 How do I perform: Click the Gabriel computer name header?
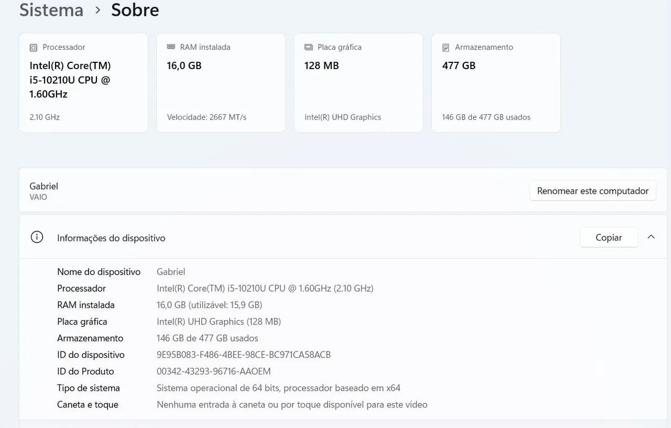[x=44, y=186]
